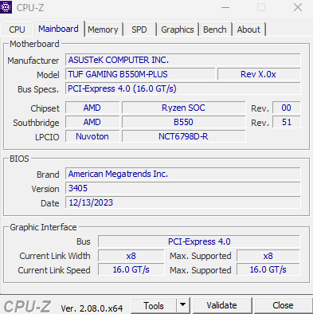The image size is (313, 314).
Task: Click the Close button at bottom
Action: (x=283, y=305)
